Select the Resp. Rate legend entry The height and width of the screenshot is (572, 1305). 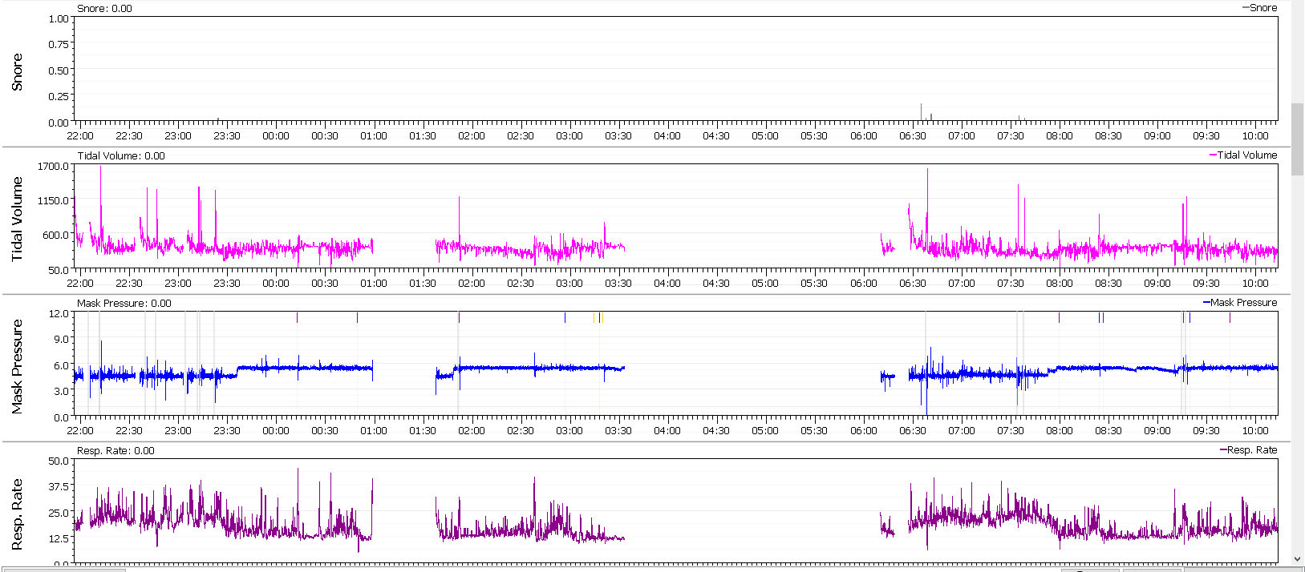(x=1248, y=449)
